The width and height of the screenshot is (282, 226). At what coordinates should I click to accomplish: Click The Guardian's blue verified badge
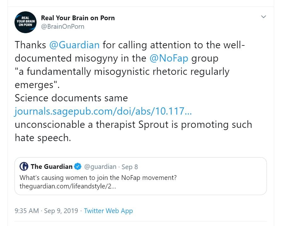click(78, 166)
